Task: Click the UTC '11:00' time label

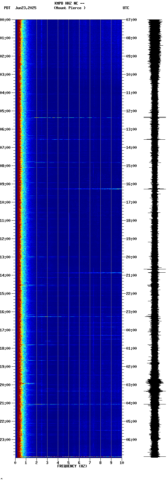Action: pos(131,93)
